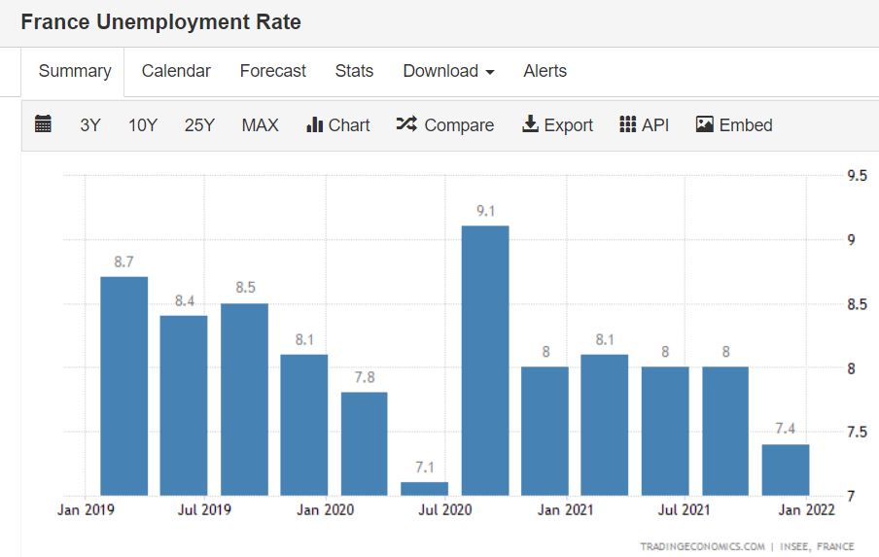Click the Jul 2021 axis label

tap(684, 510)
